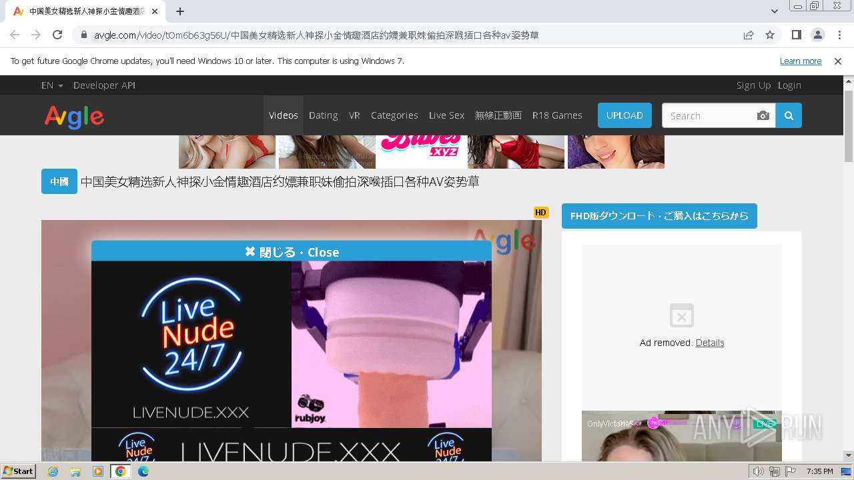The height and width of the screenshot is (480, 854).
Task: Open the ad removed Details link
Action: 710,343
